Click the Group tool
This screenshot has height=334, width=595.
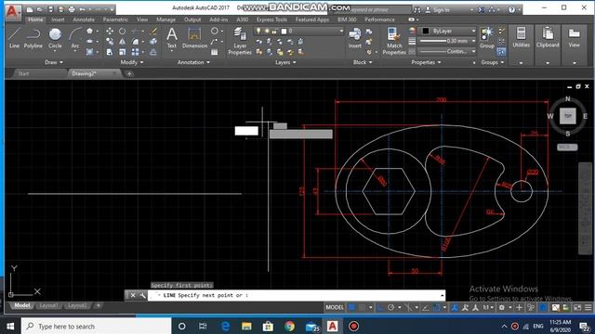pyautogui.click(x=487, y=38)
